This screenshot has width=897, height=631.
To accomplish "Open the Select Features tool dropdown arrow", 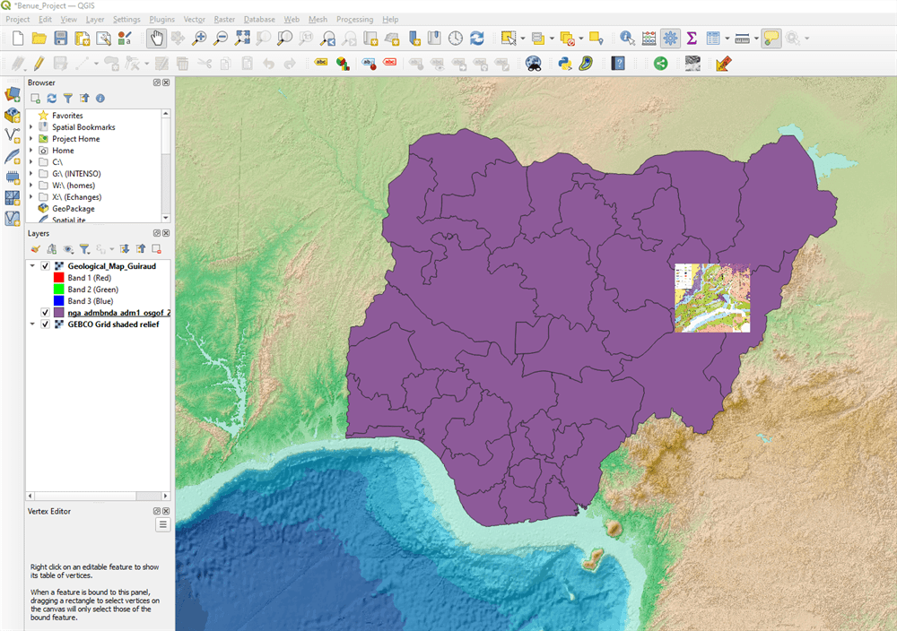I will click(x=522, y=39).
